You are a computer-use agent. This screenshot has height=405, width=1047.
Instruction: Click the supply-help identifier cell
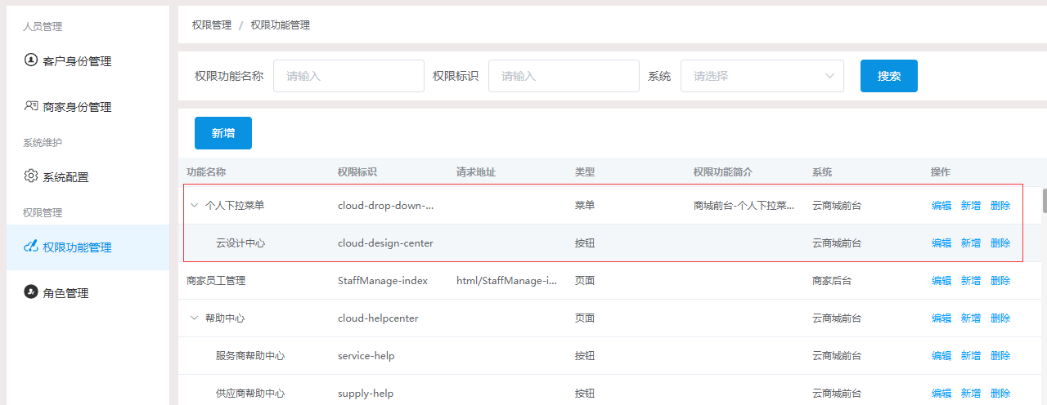pos(366,394)
